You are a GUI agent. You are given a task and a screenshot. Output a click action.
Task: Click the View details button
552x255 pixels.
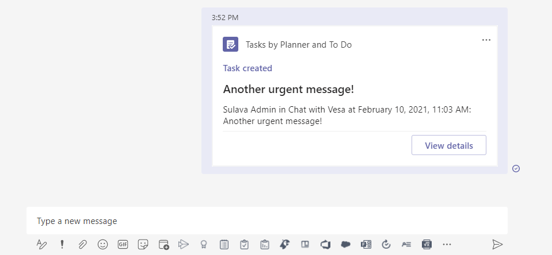[448, 145]
